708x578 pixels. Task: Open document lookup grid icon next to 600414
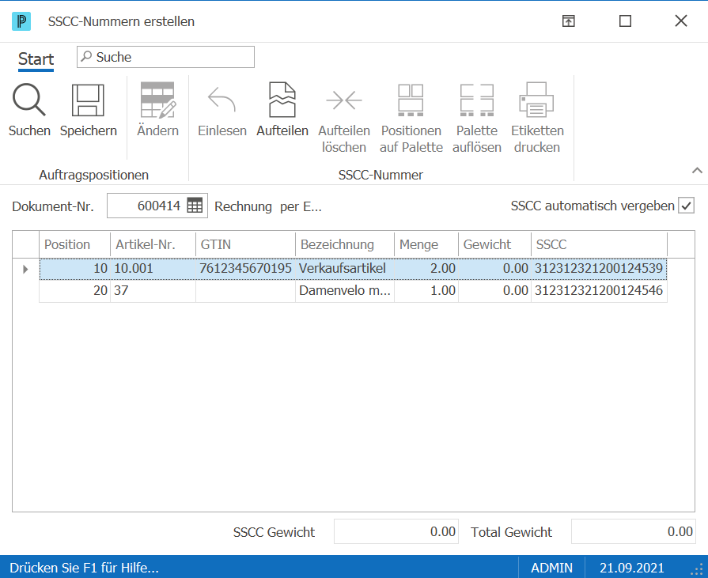195,206
